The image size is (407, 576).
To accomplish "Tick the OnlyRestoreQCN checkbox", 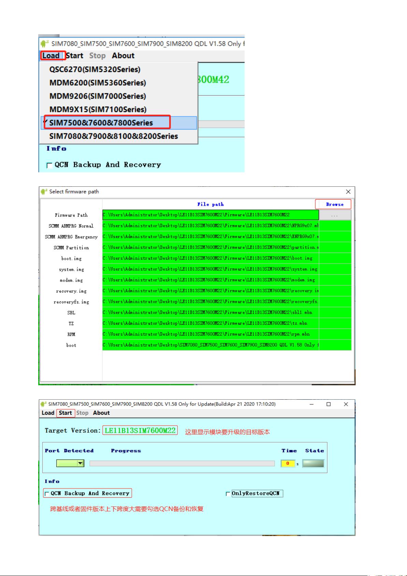I will 228,494.
